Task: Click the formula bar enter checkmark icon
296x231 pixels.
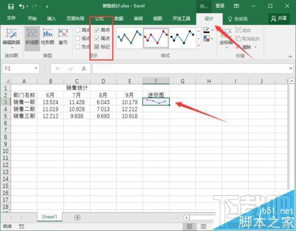Action: [x=71, y=69]
